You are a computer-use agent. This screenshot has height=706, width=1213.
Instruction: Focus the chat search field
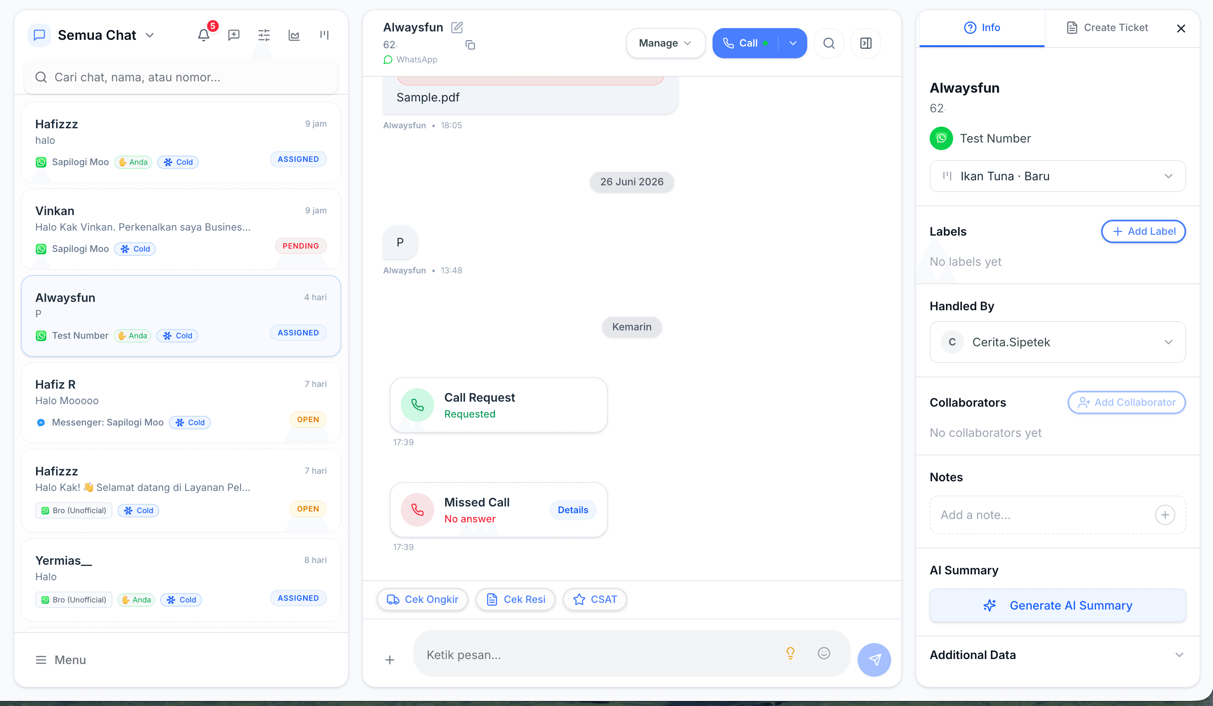click(181, 78)
